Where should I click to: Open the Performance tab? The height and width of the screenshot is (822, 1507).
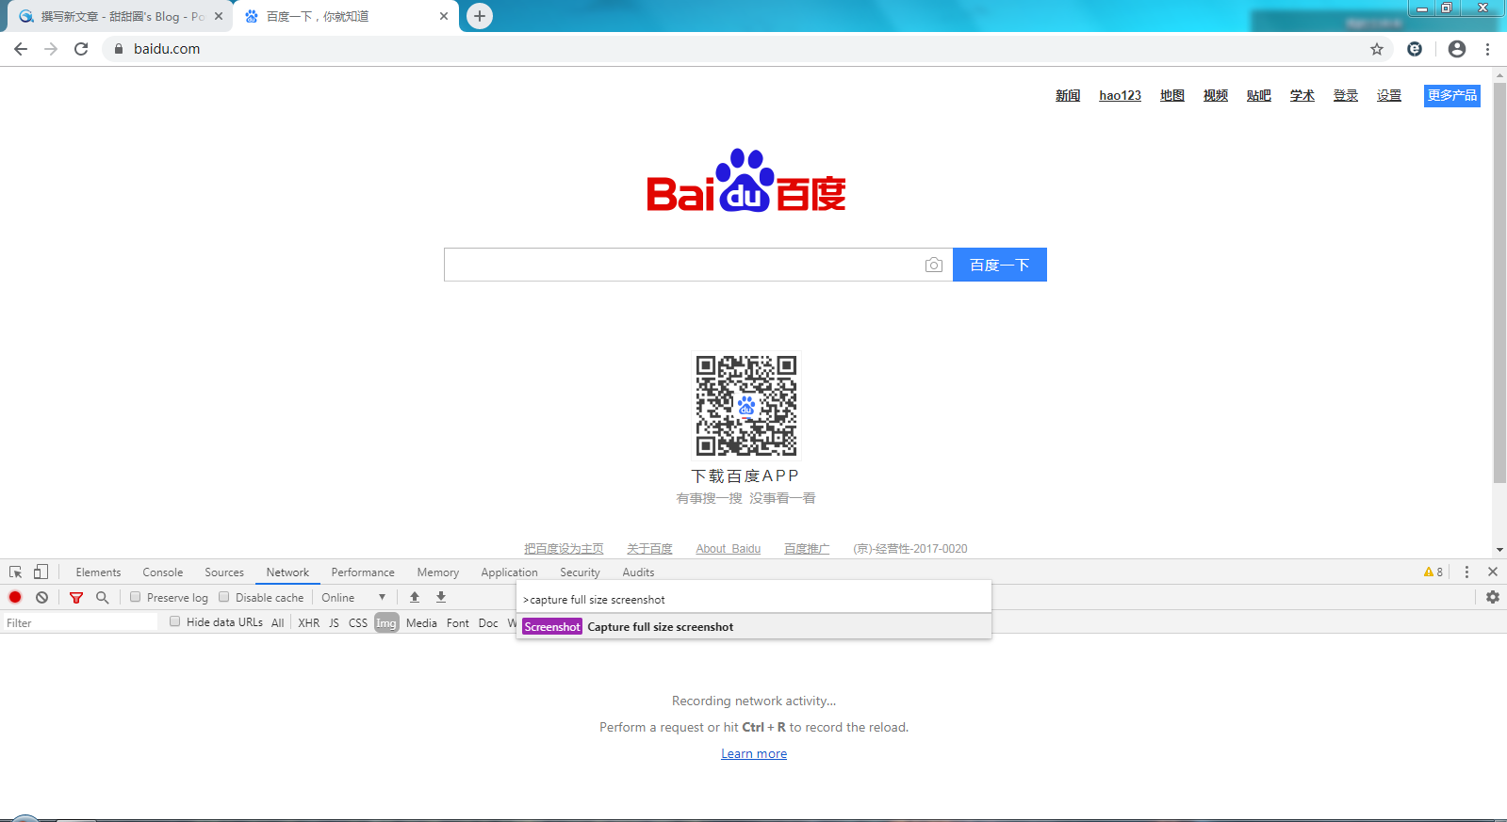(363, 572)
